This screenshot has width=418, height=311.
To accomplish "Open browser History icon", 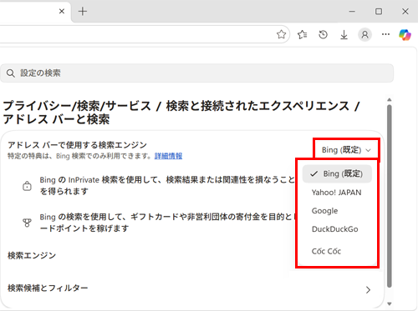I will [x=323, y=34].
